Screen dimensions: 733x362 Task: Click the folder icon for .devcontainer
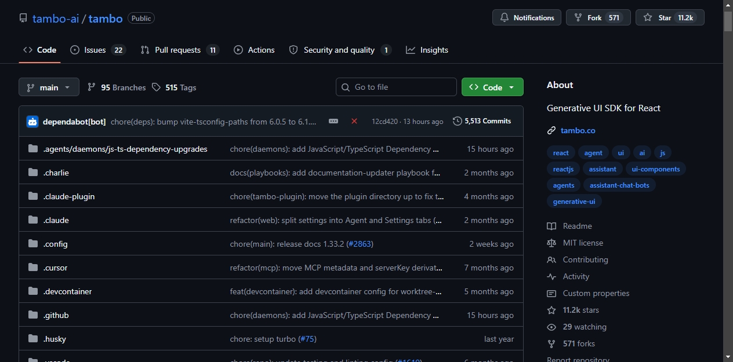pos(33,291)
